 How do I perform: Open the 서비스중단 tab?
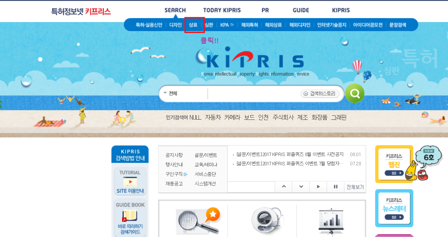205,174
